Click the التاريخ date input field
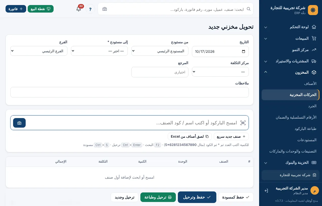Screen dimensions: 322x206 tap(220, 51)
